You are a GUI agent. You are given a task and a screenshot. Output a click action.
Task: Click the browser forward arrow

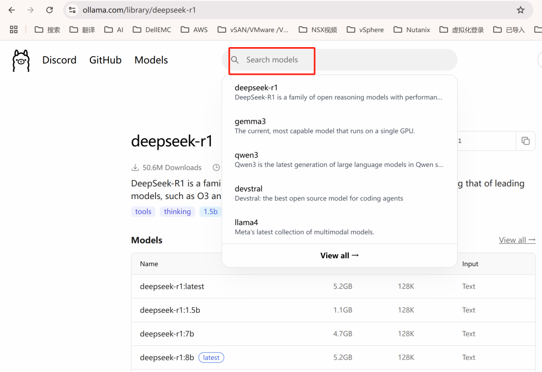point(31,10)
